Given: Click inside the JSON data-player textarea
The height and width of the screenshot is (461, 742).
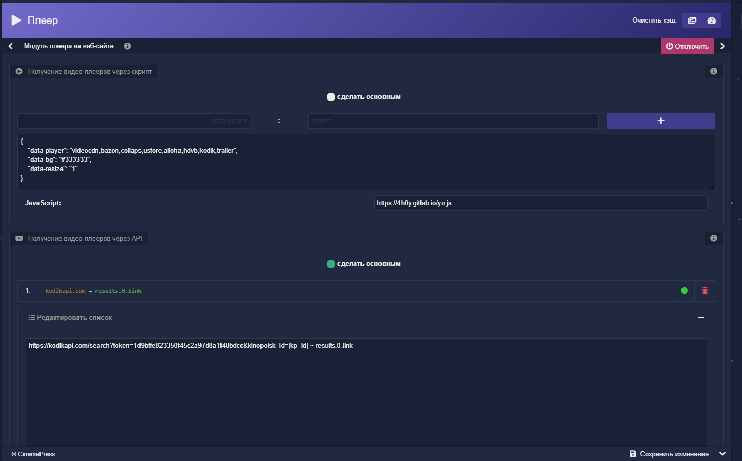Looking at the screenshot, I should click(366, 162).
